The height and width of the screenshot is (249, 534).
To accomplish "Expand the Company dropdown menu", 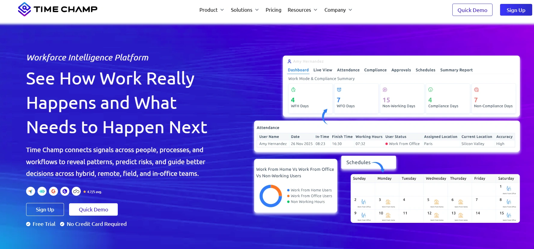I will point(338,10).
